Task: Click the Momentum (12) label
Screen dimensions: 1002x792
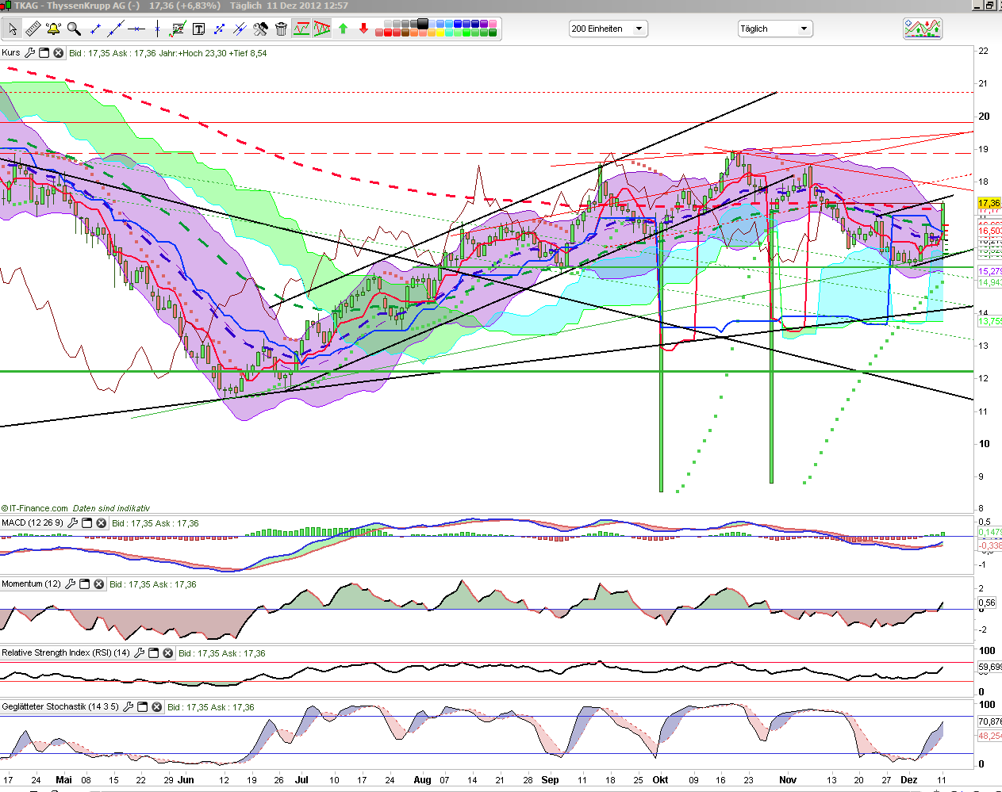Action: point(31,584)
